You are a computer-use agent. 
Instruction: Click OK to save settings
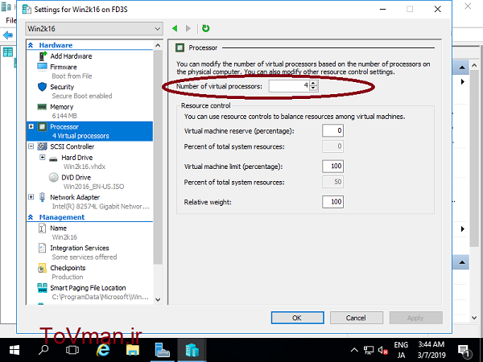pos(297,318)
